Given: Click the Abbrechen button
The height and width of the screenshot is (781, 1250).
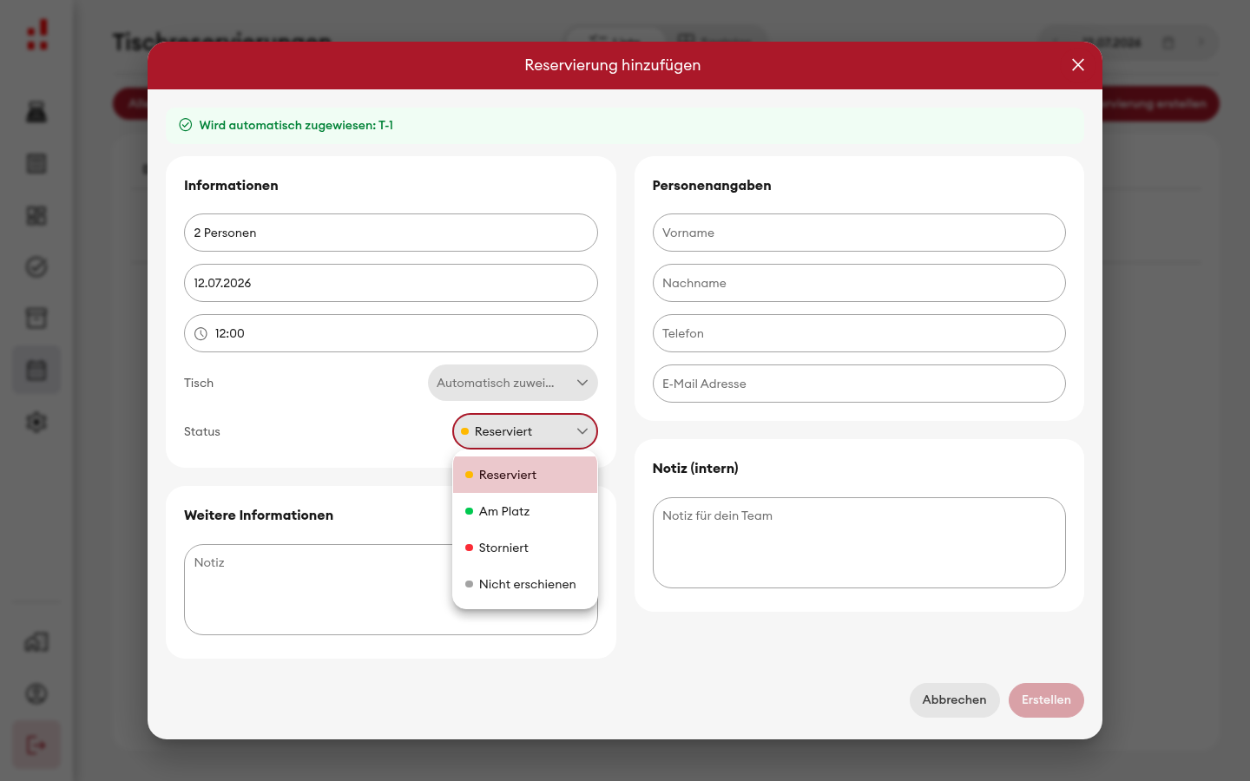Looking at the screenshot, I should point(954,700).
